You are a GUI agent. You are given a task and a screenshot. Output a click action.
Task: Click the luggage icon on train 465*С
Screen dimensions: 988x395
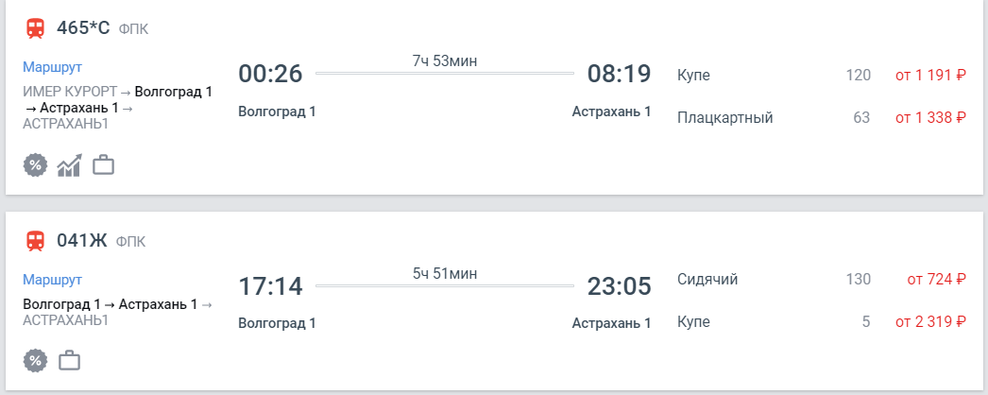103,165
